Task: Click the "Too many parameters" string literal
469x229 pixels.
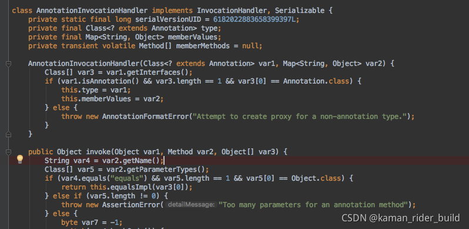Action: point(313,205)
